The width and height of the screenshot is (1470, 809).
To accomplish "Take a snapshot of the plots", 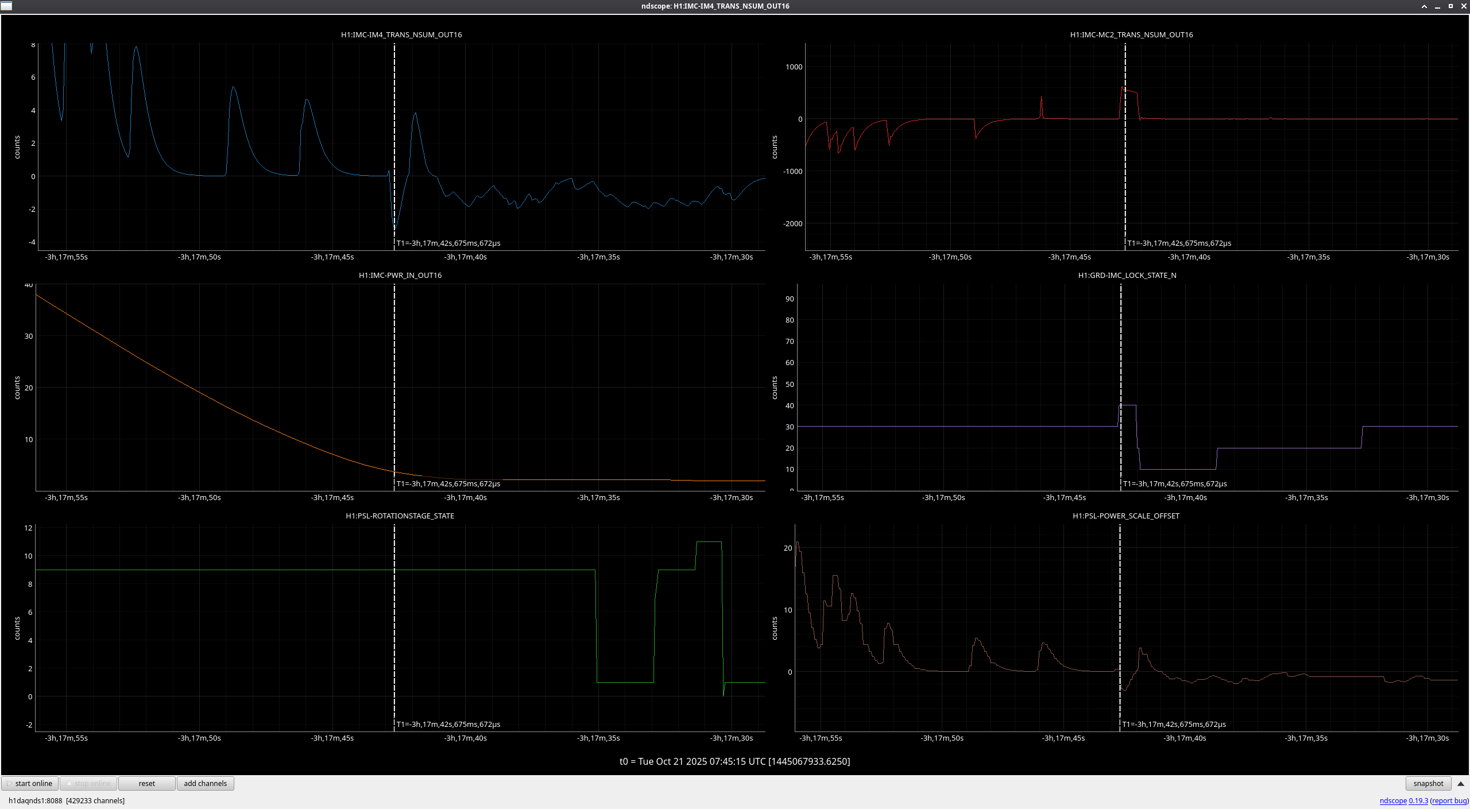I will (x=1428, y=783).
